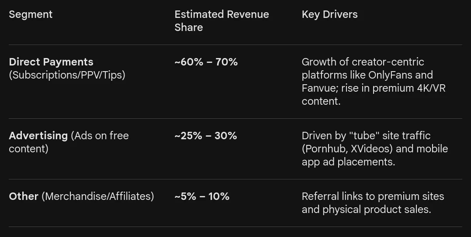Select the Merchandise/Affiliates subtext
The height and width of the screenshot is (237, 471).
click(x=97, y=196)
